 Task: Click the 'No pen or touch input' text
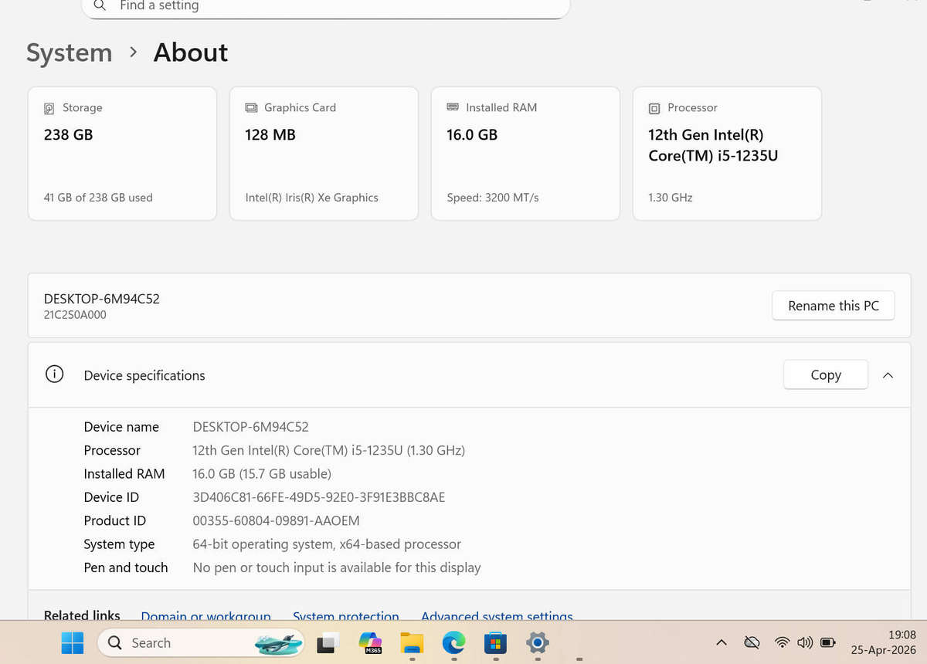point(337,567)
